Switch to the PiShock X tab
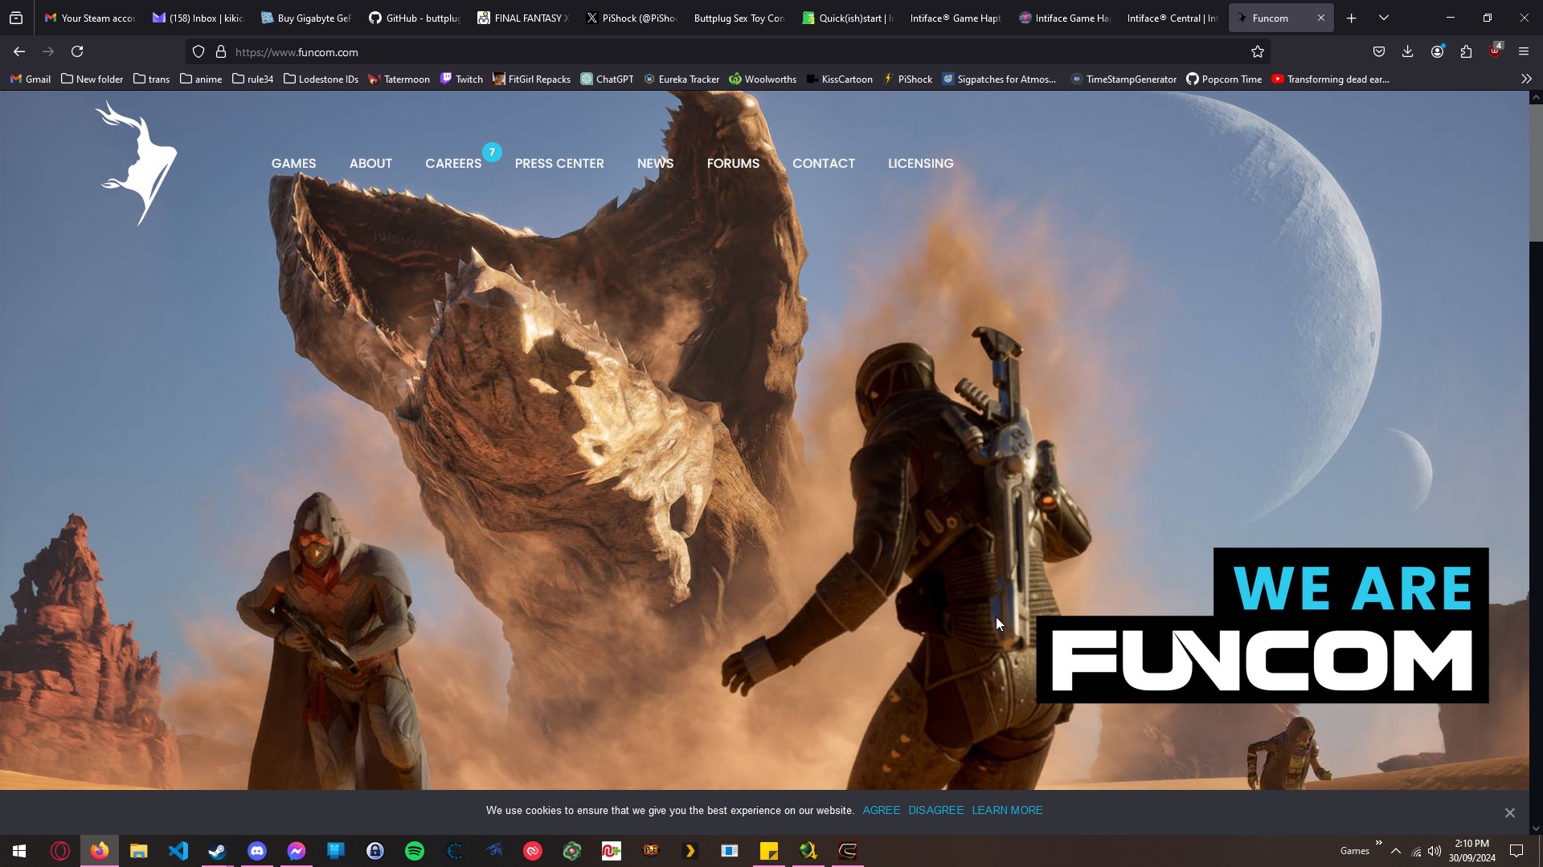This screenshot has height=867, width=1543. [631, 18]
